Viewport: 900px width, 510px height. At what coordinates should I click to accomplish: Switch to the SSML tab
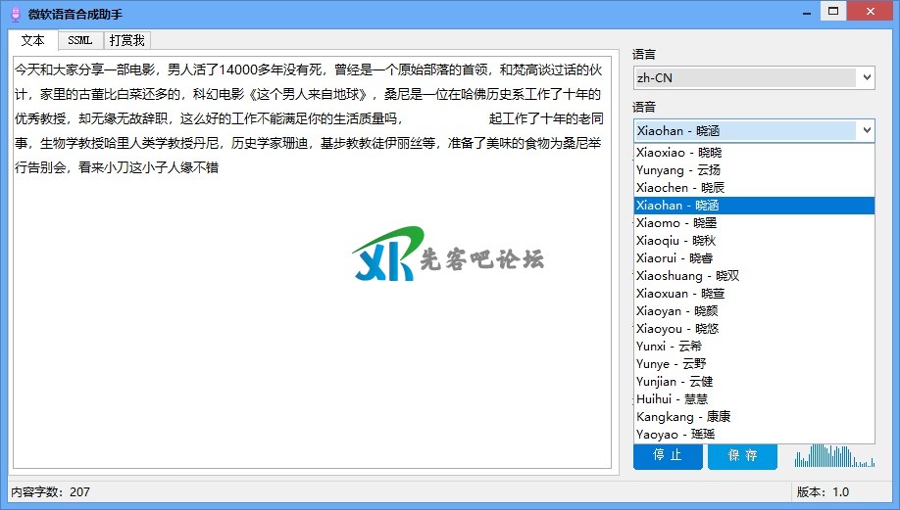(80, 40)
